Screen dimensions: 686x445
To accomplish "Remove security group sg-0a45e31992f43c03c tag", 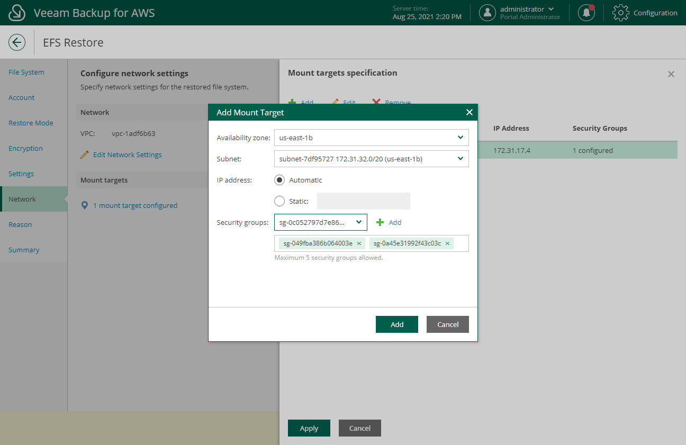I will click(447, 243).
